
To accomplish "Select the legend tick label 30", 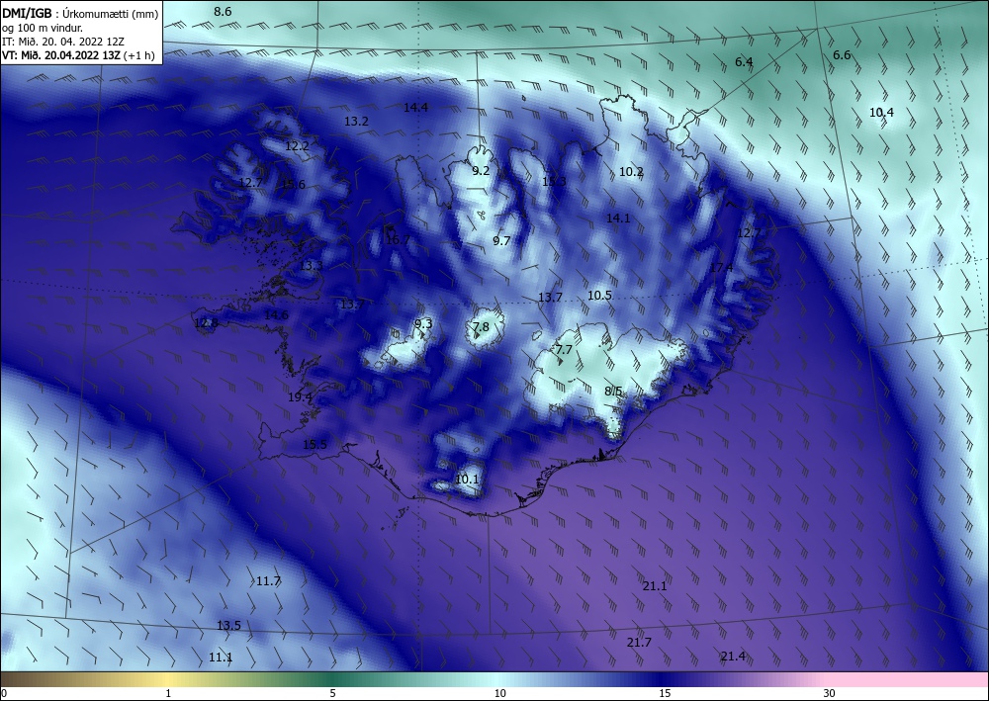I will 830,694.
